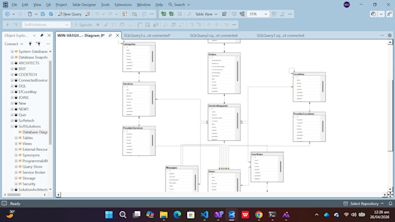Click the arrange tables icon left of zoom box
395x222 pixels.
[242, 14]
